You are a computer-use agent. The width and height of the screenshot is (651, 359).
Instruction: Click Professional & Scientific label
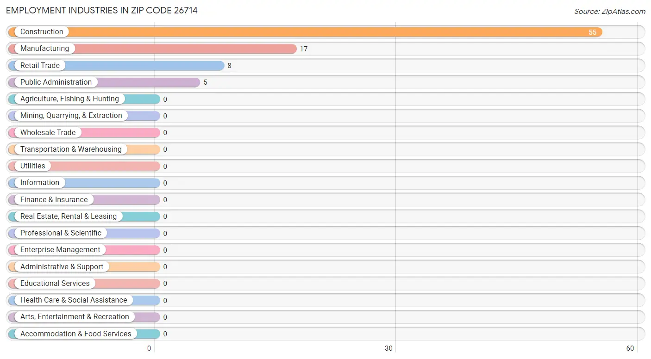point(61,233)
